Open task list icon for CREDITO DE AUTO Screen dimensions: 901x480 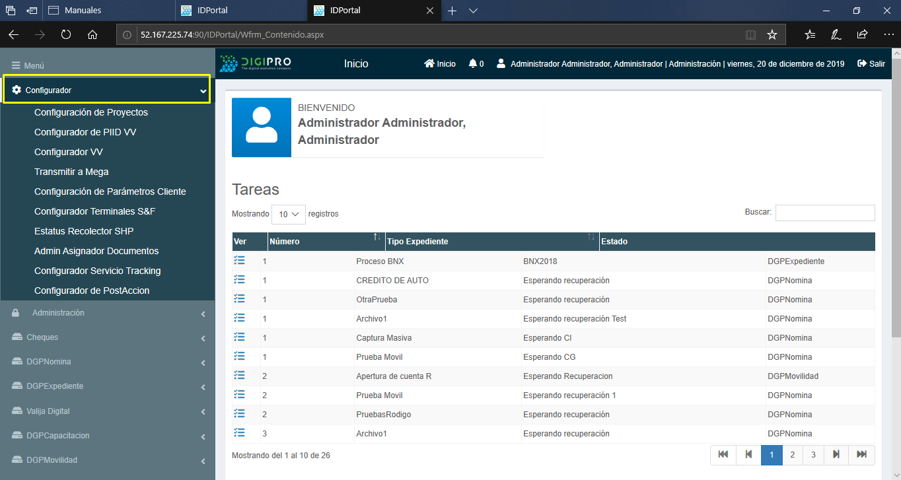coord(239,280)
